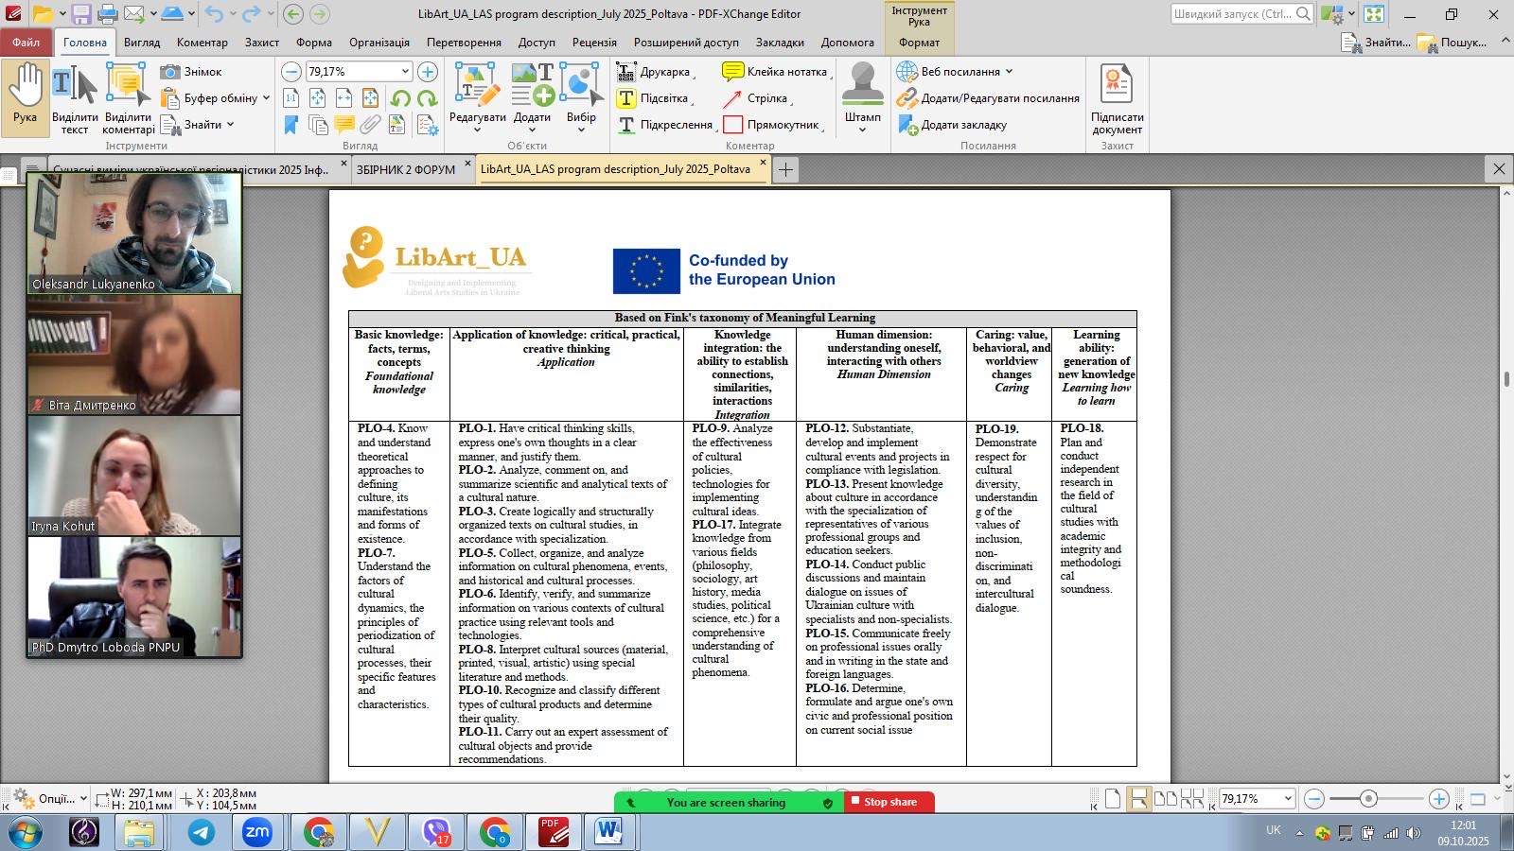The height and width of the screenshot is (851, 1514).
Task: Click the zoom slider handle in status bar
Action: (1368, 800)
